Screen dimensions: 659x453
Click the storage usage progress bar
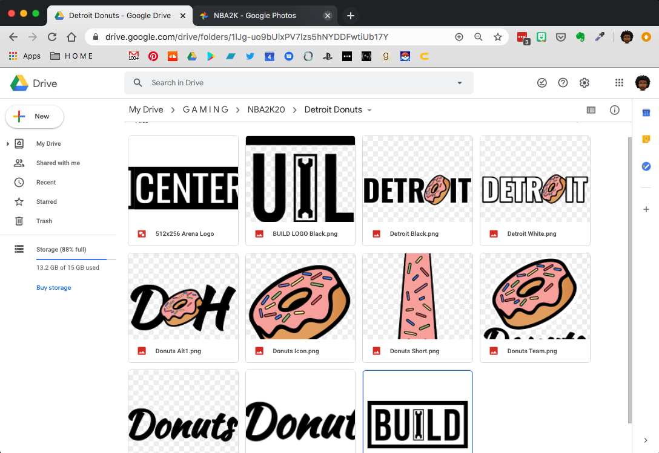point(76,259)
